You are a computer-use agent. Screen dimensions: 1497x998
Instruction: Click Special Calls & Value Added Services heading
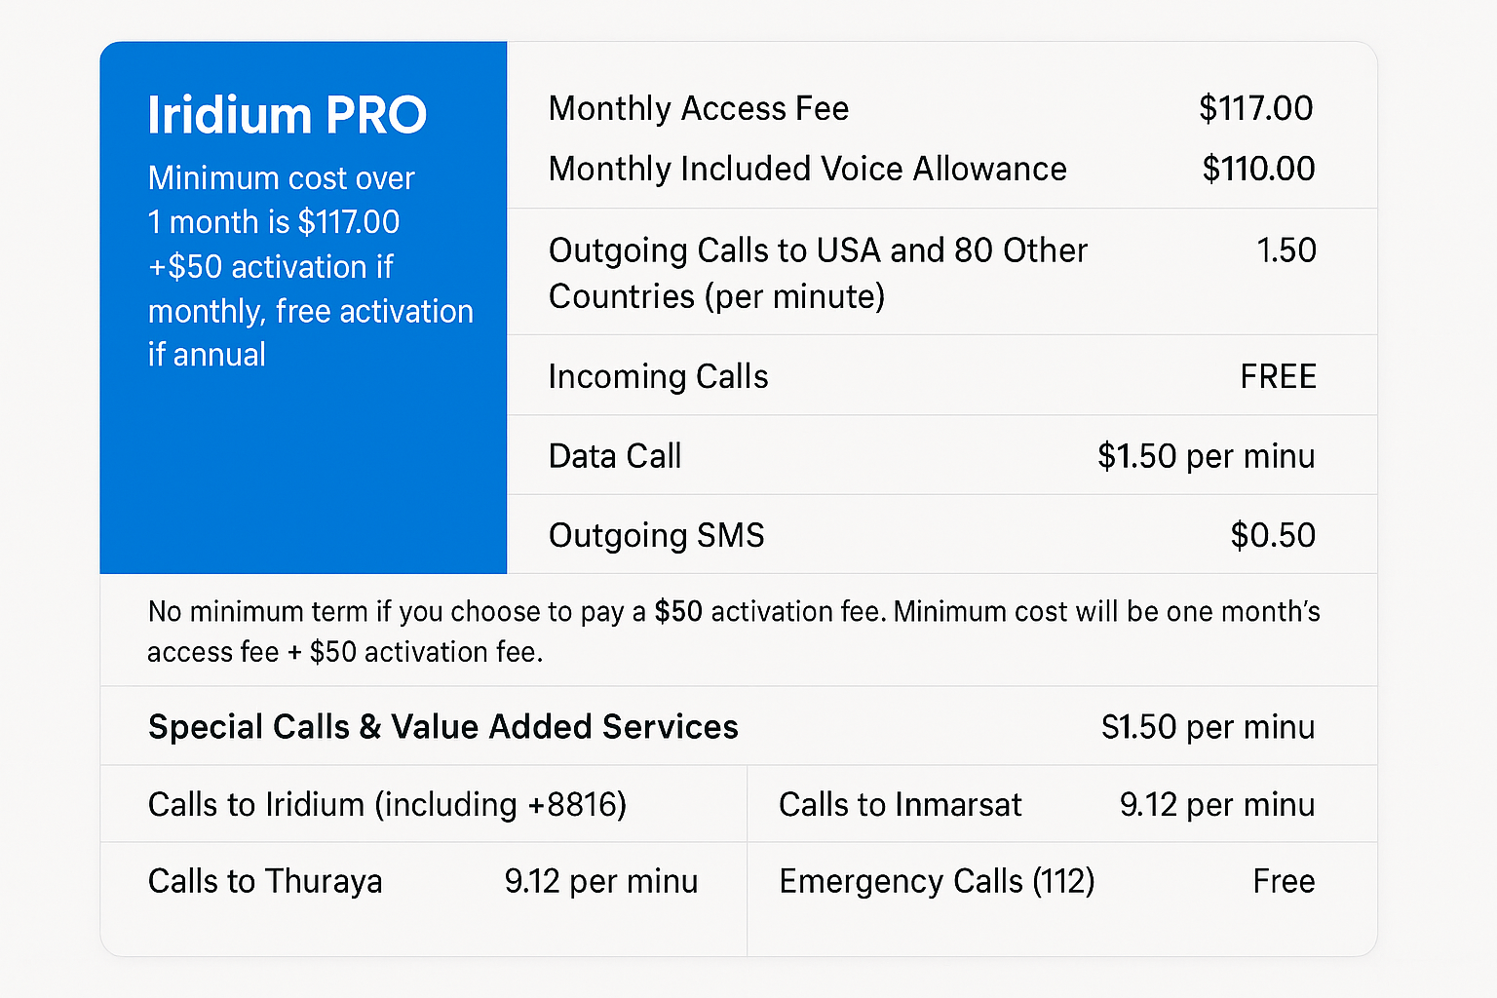coord(442,727)
